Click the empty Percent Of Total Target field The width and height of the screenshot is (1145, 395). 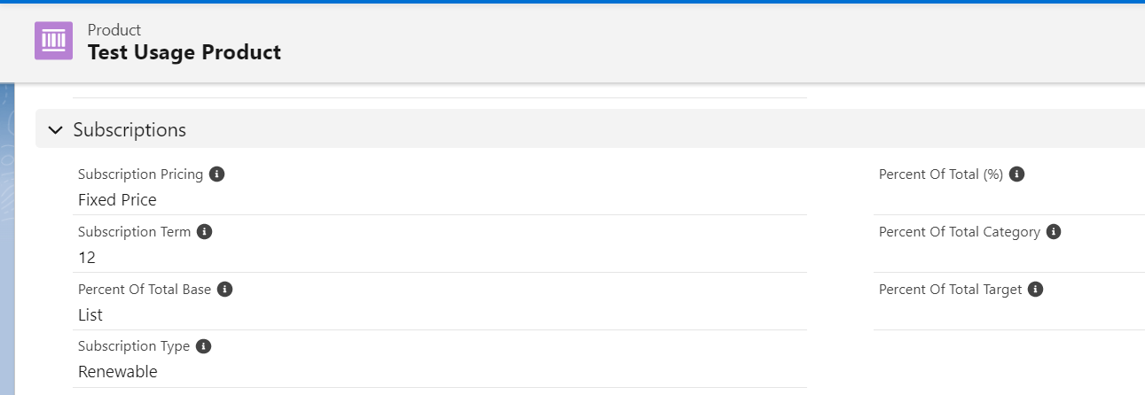point(1002,315)
